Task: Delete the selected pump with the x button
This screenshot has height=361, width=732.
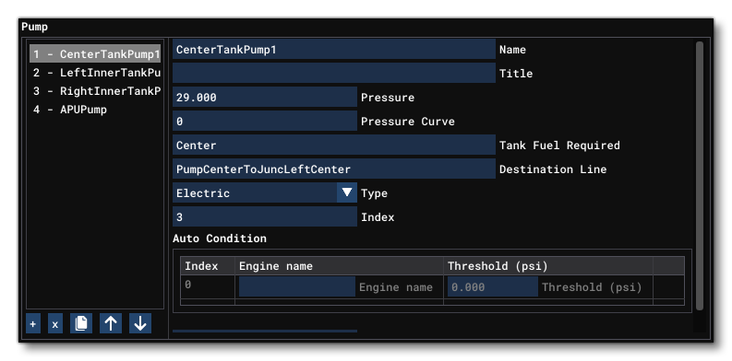Action: coord(54,324)
